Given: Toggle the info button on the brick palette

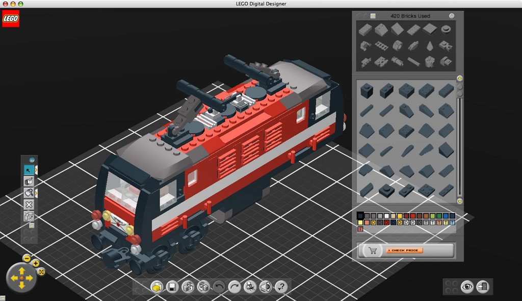Looking at the screenshot, I should click(452, 16).
